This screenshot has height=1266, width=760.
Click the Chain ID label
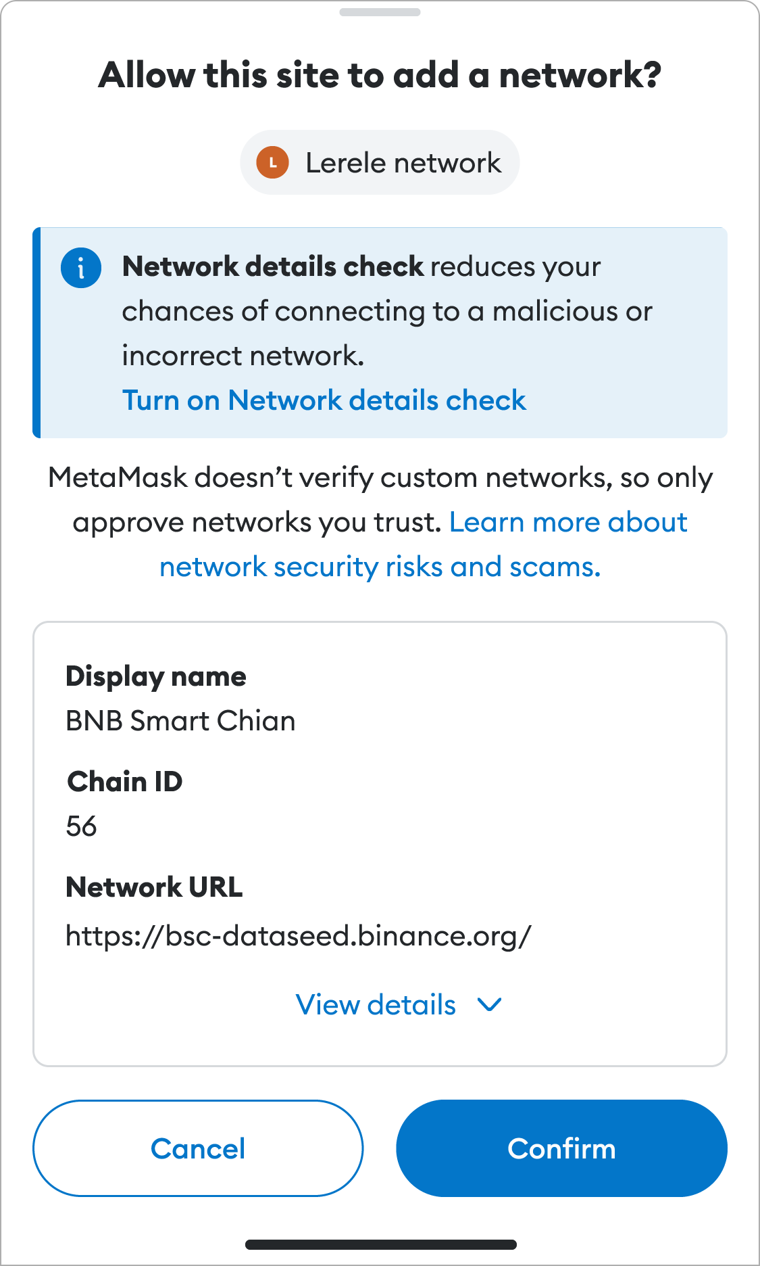pos(125,782)
